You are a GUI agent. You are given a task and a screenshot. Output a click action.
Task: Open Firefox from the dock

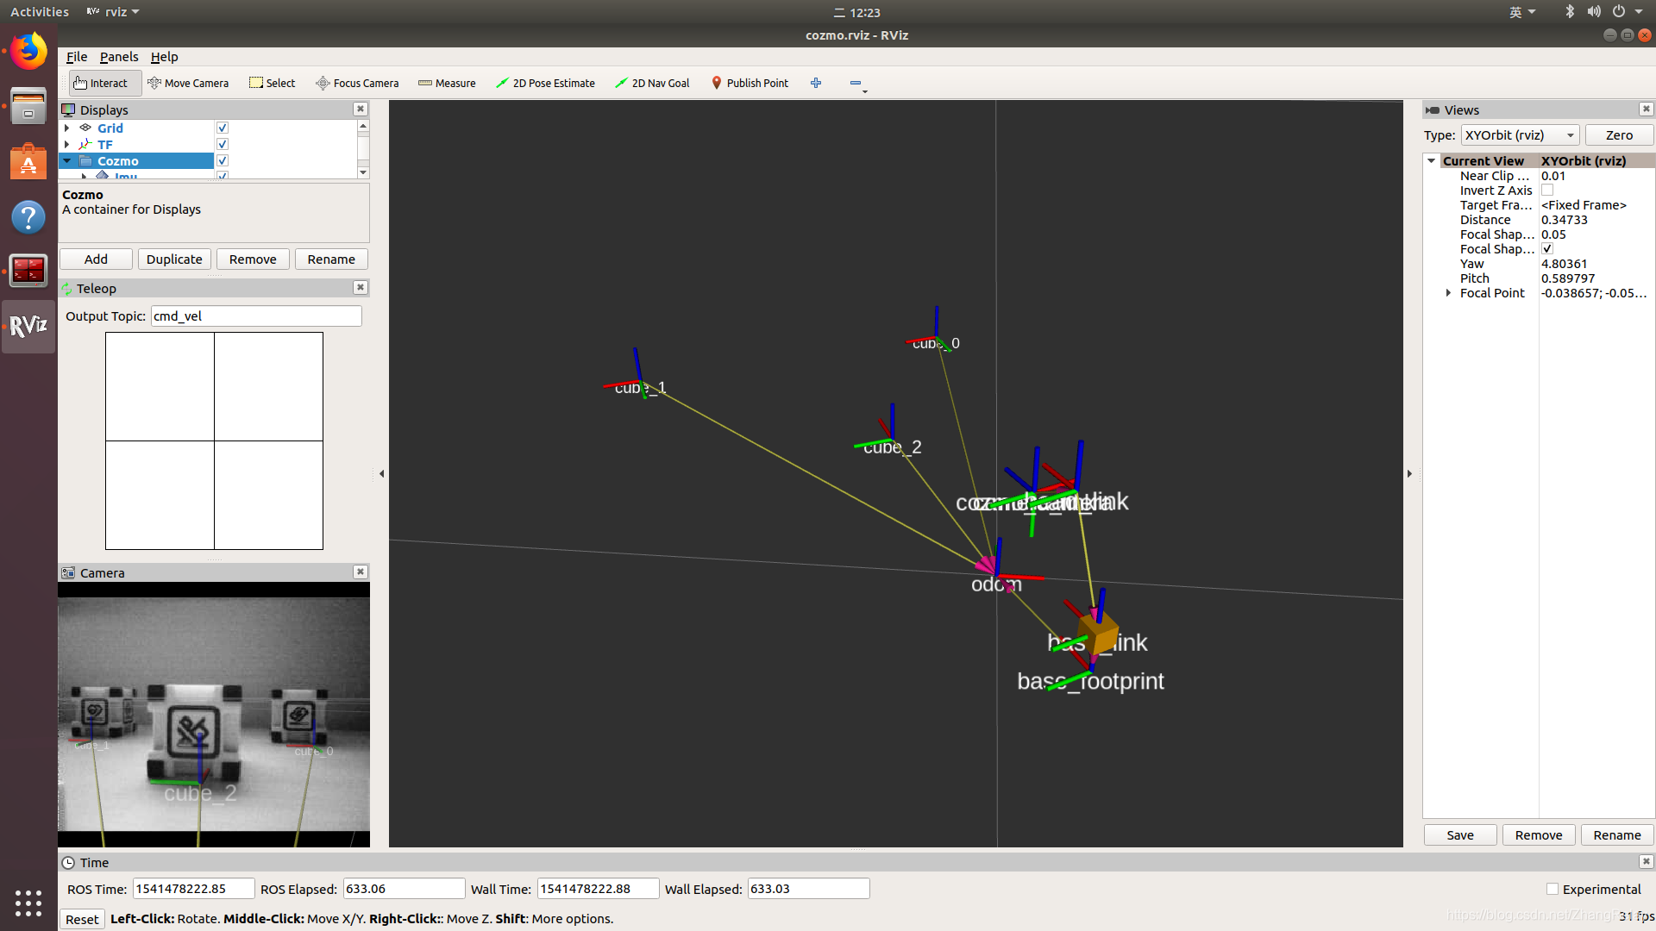pyautogui.click(x=28, y=52)
